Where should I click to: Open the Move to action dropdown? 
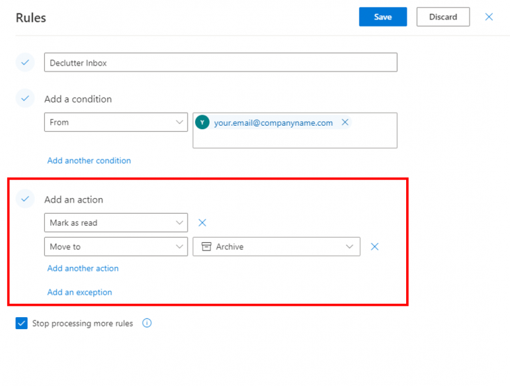point(116,247)
